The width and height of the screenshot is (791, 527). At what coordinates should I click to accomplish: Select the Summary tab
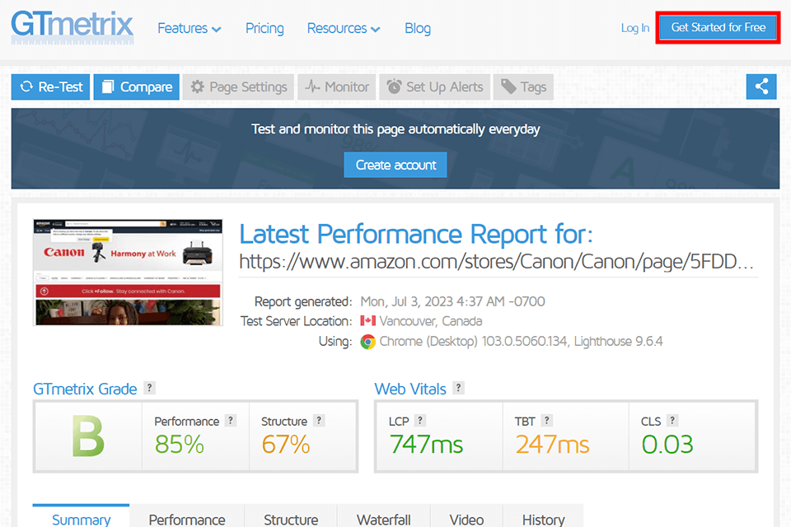click(x=82, y=516)
